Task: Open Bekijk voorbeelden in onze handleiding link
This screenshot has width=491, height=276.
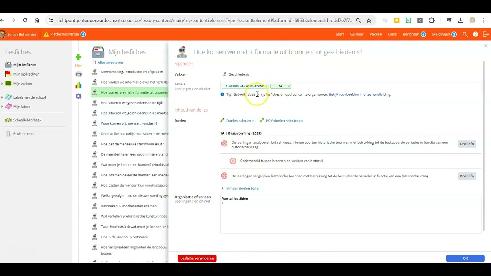Action: coord(360,94)
